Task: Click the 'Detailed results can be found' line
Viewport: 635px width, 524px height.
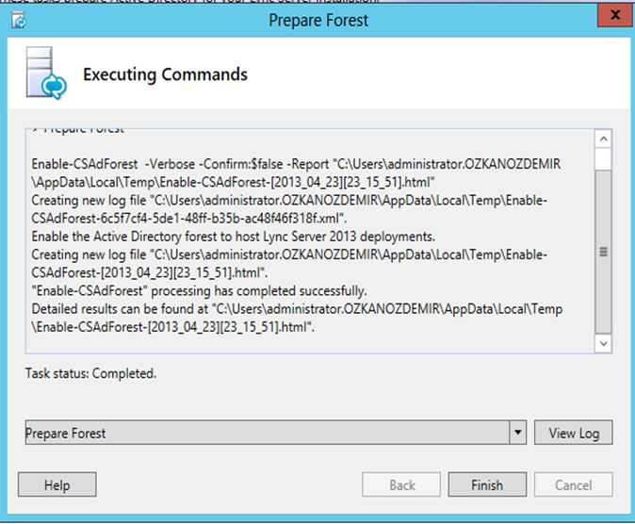Action: click(x=297, y=319)
